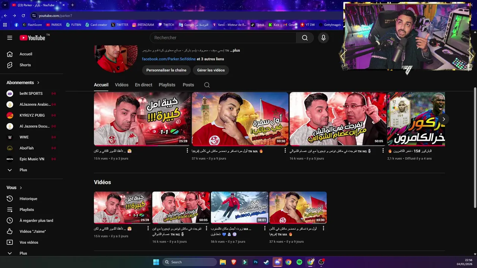The width and height of the screenshot is (477, 268).
Task: Switch to the En direct tab
Action: coord(143,85)
